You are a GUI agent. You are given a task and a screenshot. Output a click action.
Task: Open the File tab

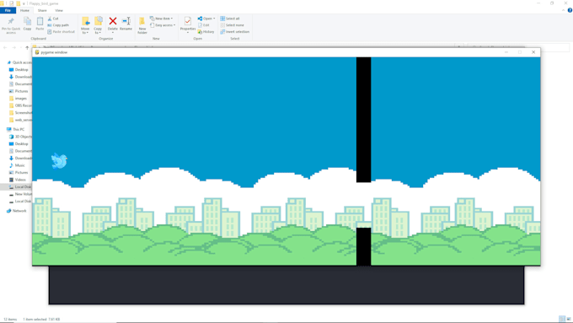[8, 11]
